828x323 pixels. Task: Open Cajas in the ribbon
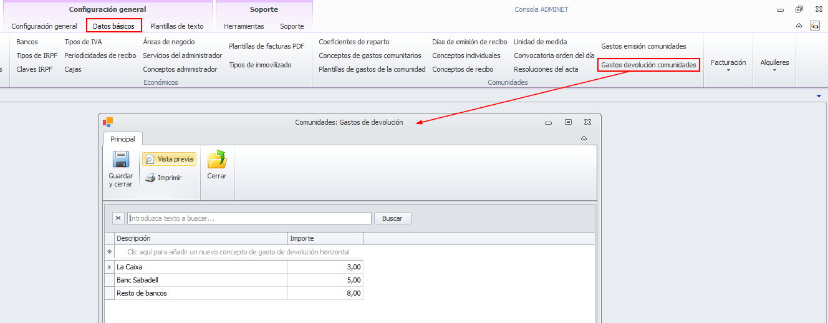73,69
